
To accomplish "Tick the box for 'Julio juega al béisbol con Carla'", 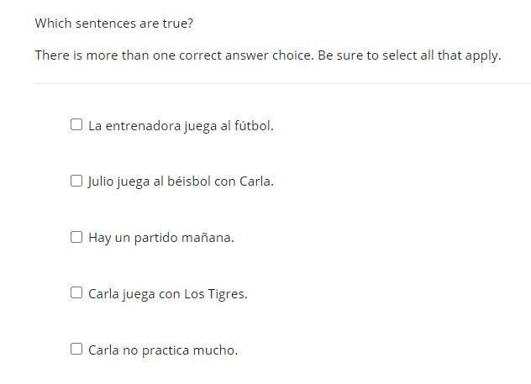I will click(x=76, y=181).
